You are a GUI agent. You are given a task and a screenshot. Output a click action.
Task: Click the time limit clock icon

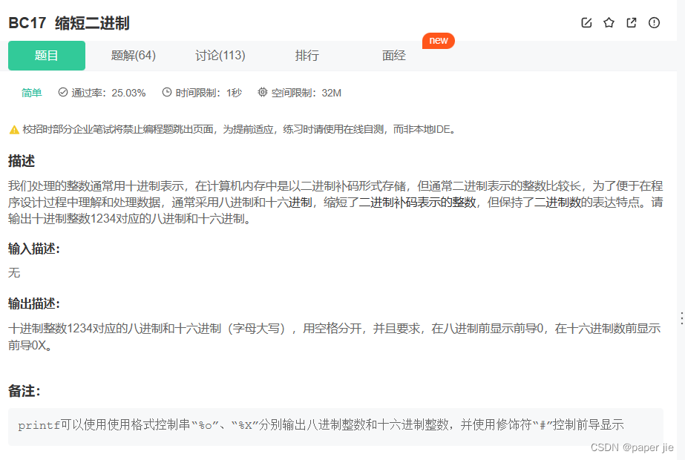coord(167,92)
